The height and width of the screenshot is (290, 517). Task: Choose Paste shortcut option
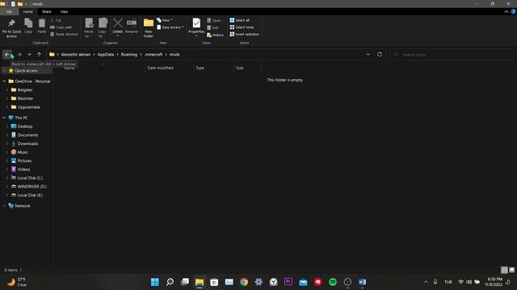point(64,34)
